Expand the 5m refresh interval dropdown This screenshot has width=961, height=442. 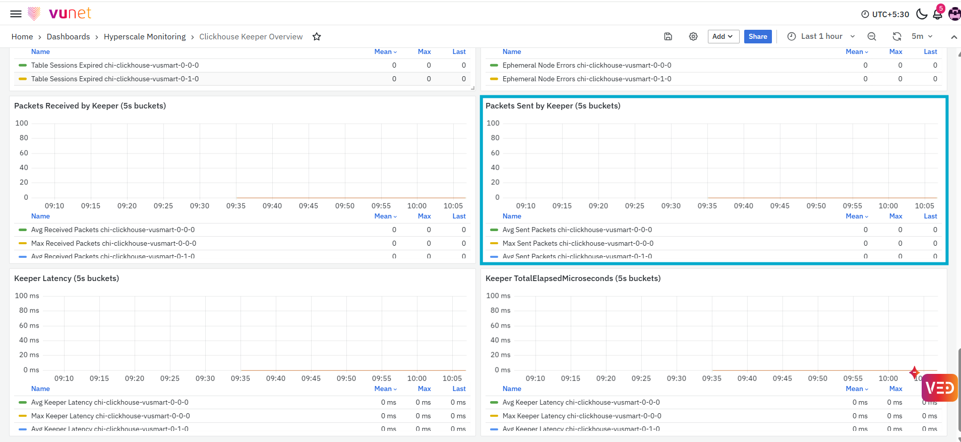click(x=922, y=36)
